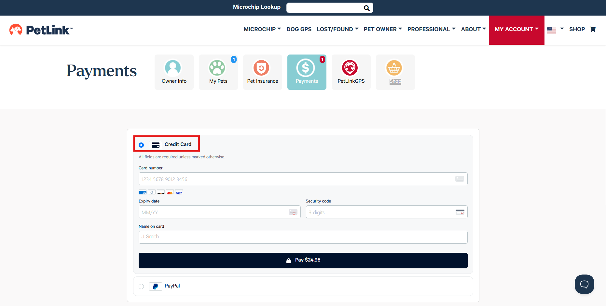
Task: Select the Credit Card option label
Action: click(178, 144)
